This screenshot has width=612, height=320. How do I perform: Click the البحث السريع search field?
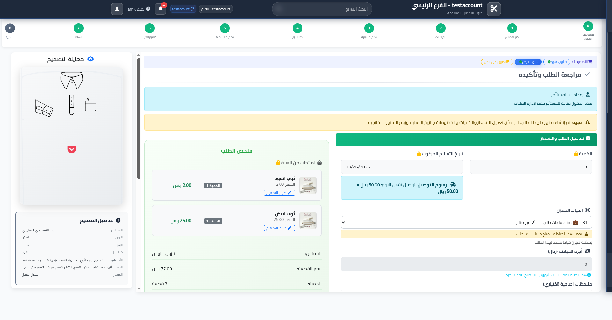coord(322,9)
